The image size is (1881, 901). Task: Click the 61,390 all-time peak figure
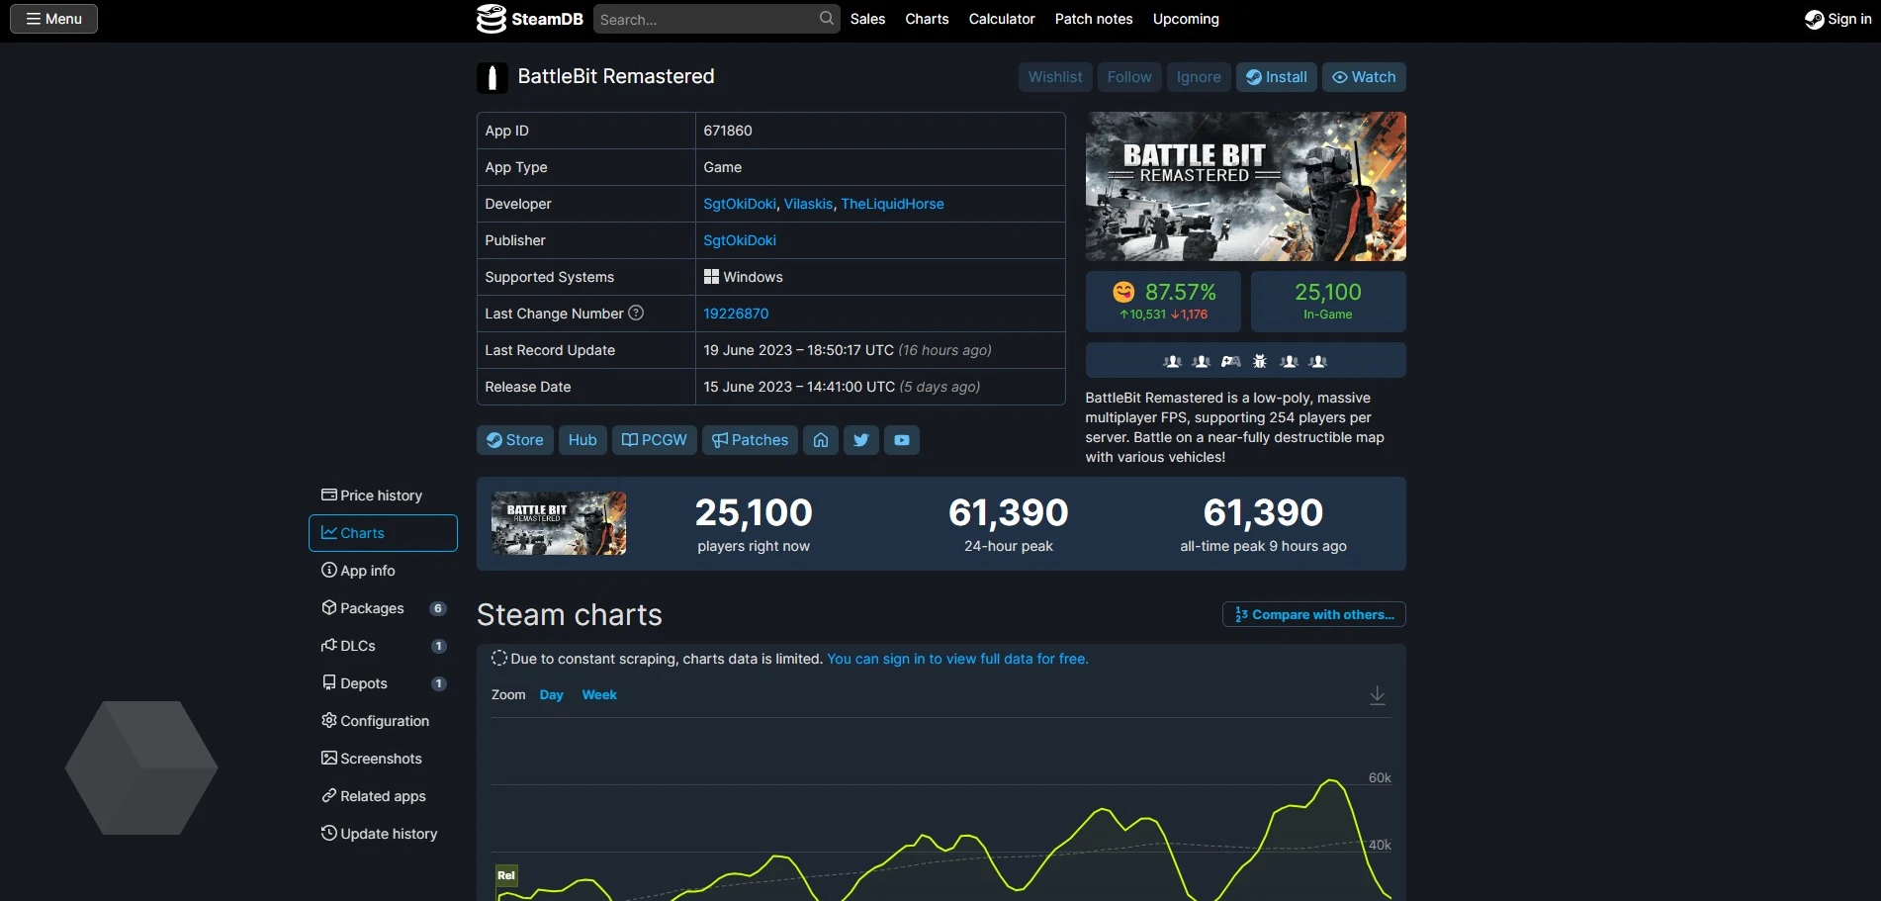click(x=1263, y=512)
